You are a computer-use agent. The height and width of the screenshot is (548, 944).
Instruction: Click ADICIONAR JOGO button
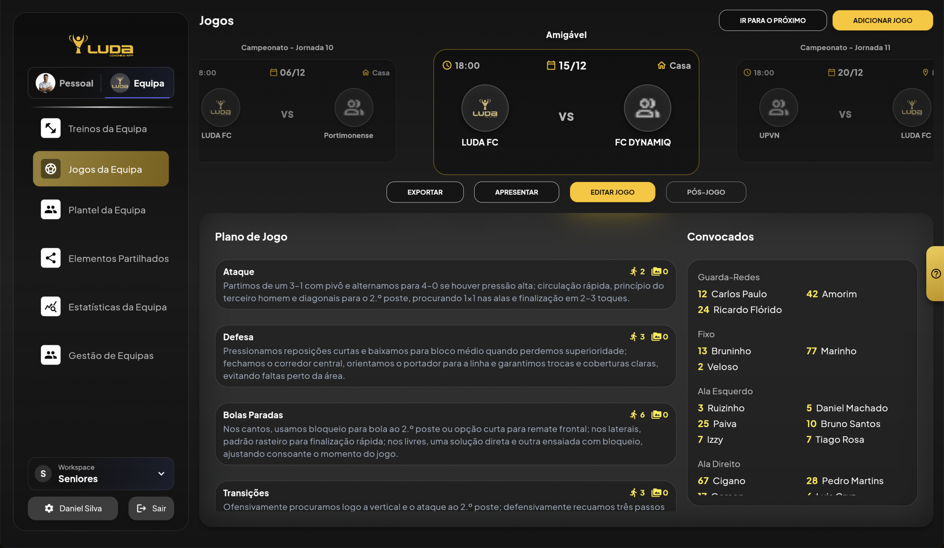point(882,20)
